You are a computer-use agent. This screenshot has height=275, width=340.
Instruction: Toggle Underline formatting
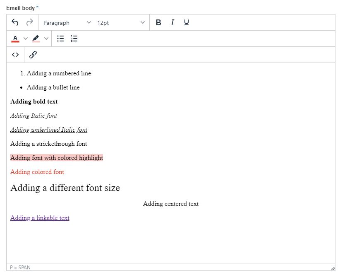(186, 22)
